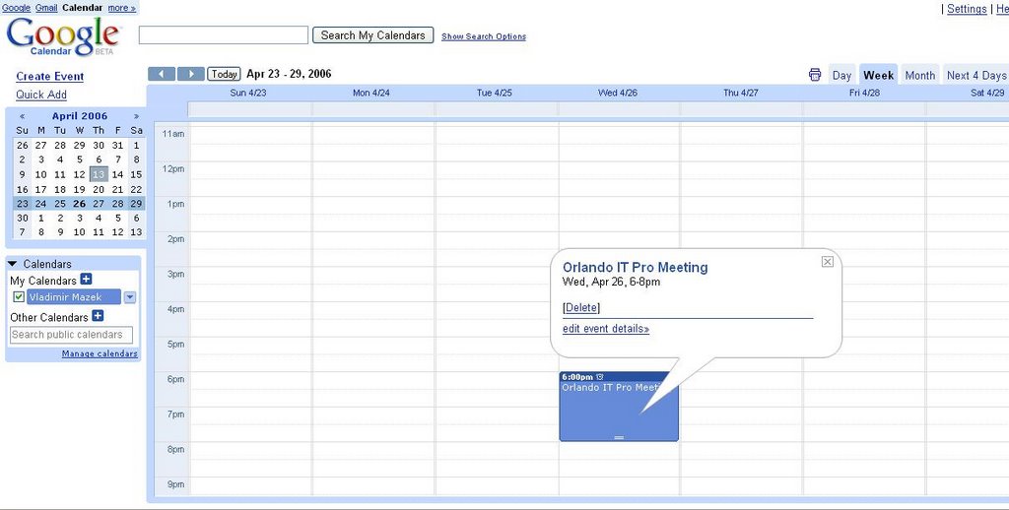The width and height of the screenshot is (1009, 510).
Task: Open the more services dropdown
Action: 122,8
